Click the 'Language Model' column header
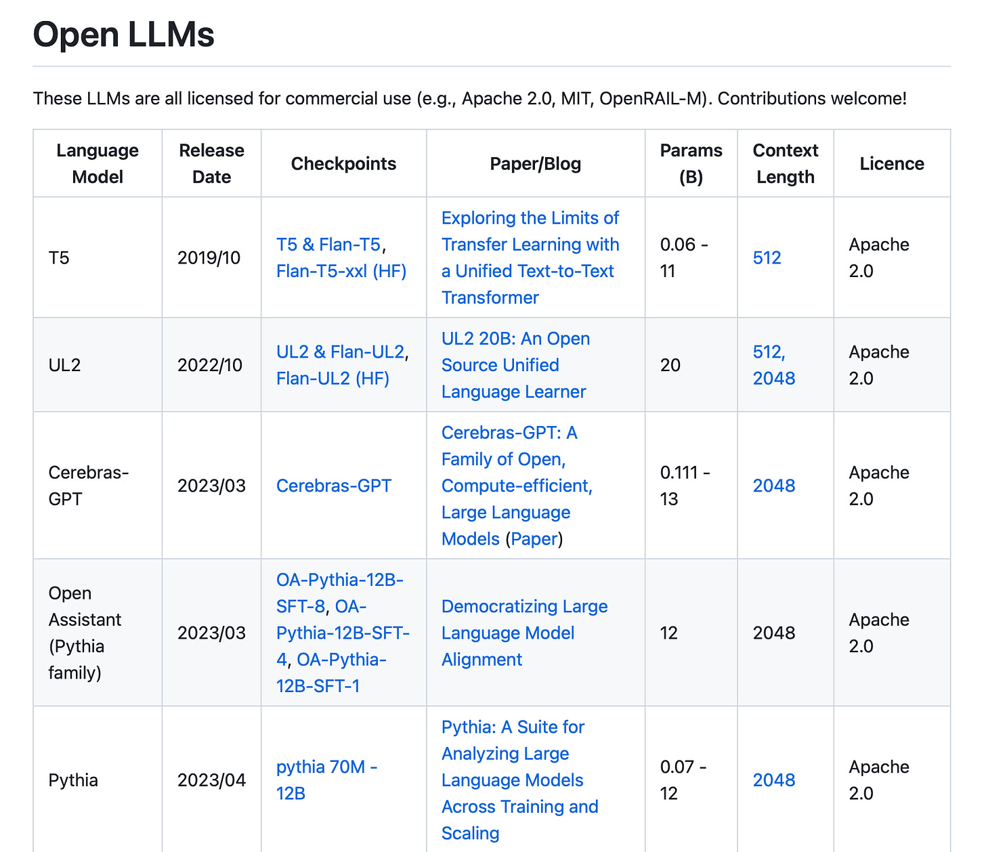986x852 pixels. (98, 163)
